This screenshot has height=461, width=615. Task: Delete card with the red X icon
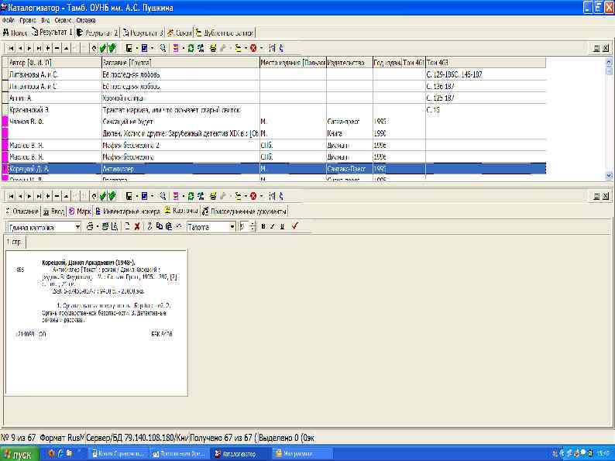click(x=137, y=226)
